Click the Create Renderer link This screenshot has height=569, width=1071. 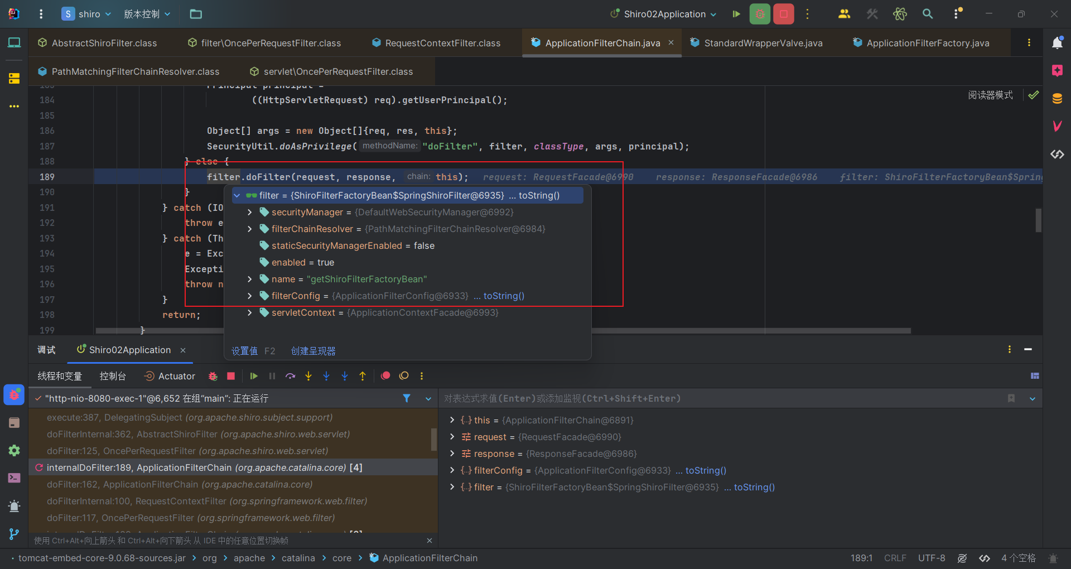click(x=313, y=351)
